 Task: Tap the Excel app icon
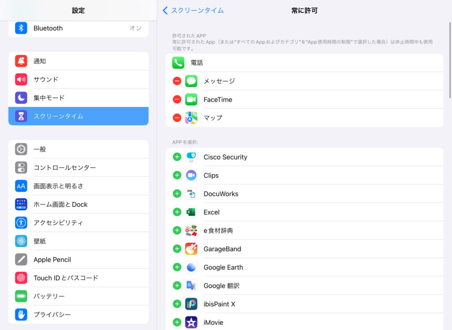(191, 212)
